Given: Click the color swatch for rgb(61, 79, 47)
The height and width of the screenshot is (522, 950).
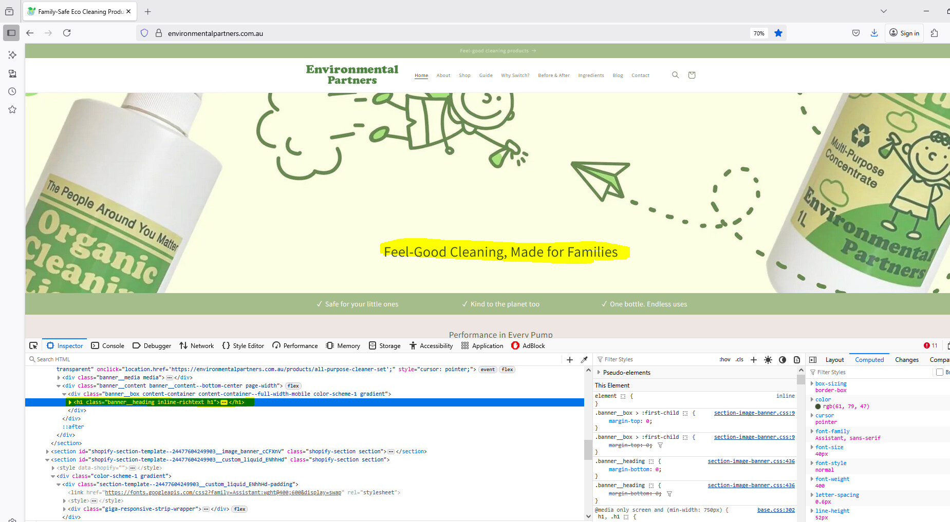Looking at the screenshot, I should [x=818, y=407].
